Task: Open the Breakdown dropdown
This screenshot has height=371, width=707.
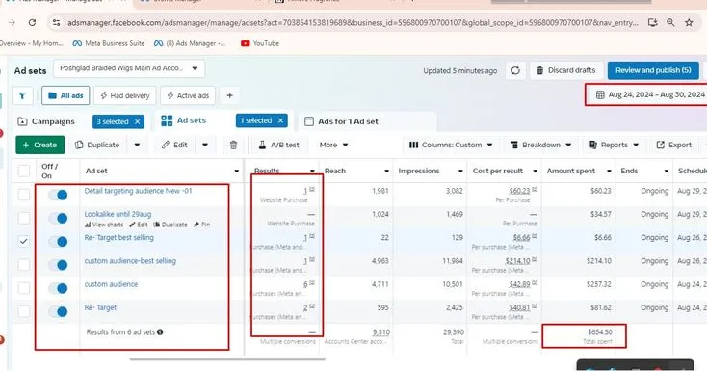Action: coord(540,145)
